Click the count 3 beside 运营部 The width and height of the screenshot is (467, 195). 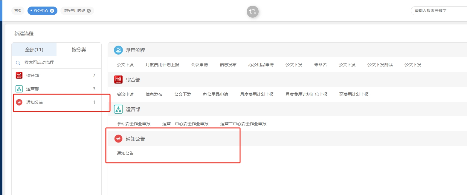pyautogui.click(x=94, y=89)
